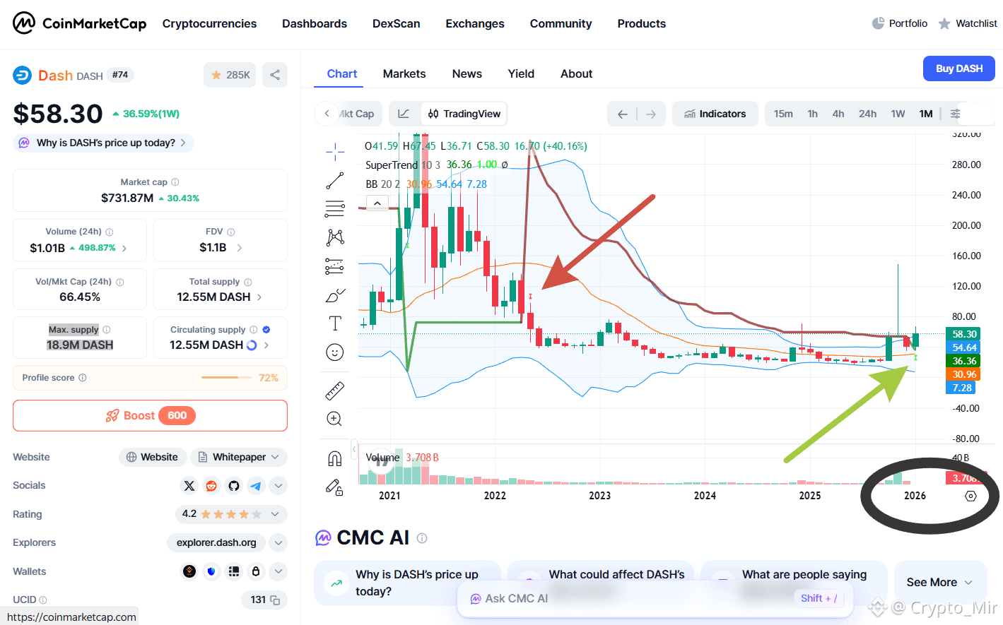Toggle the 285K star watchlist button
The image size is (1003, 625).
230,75
